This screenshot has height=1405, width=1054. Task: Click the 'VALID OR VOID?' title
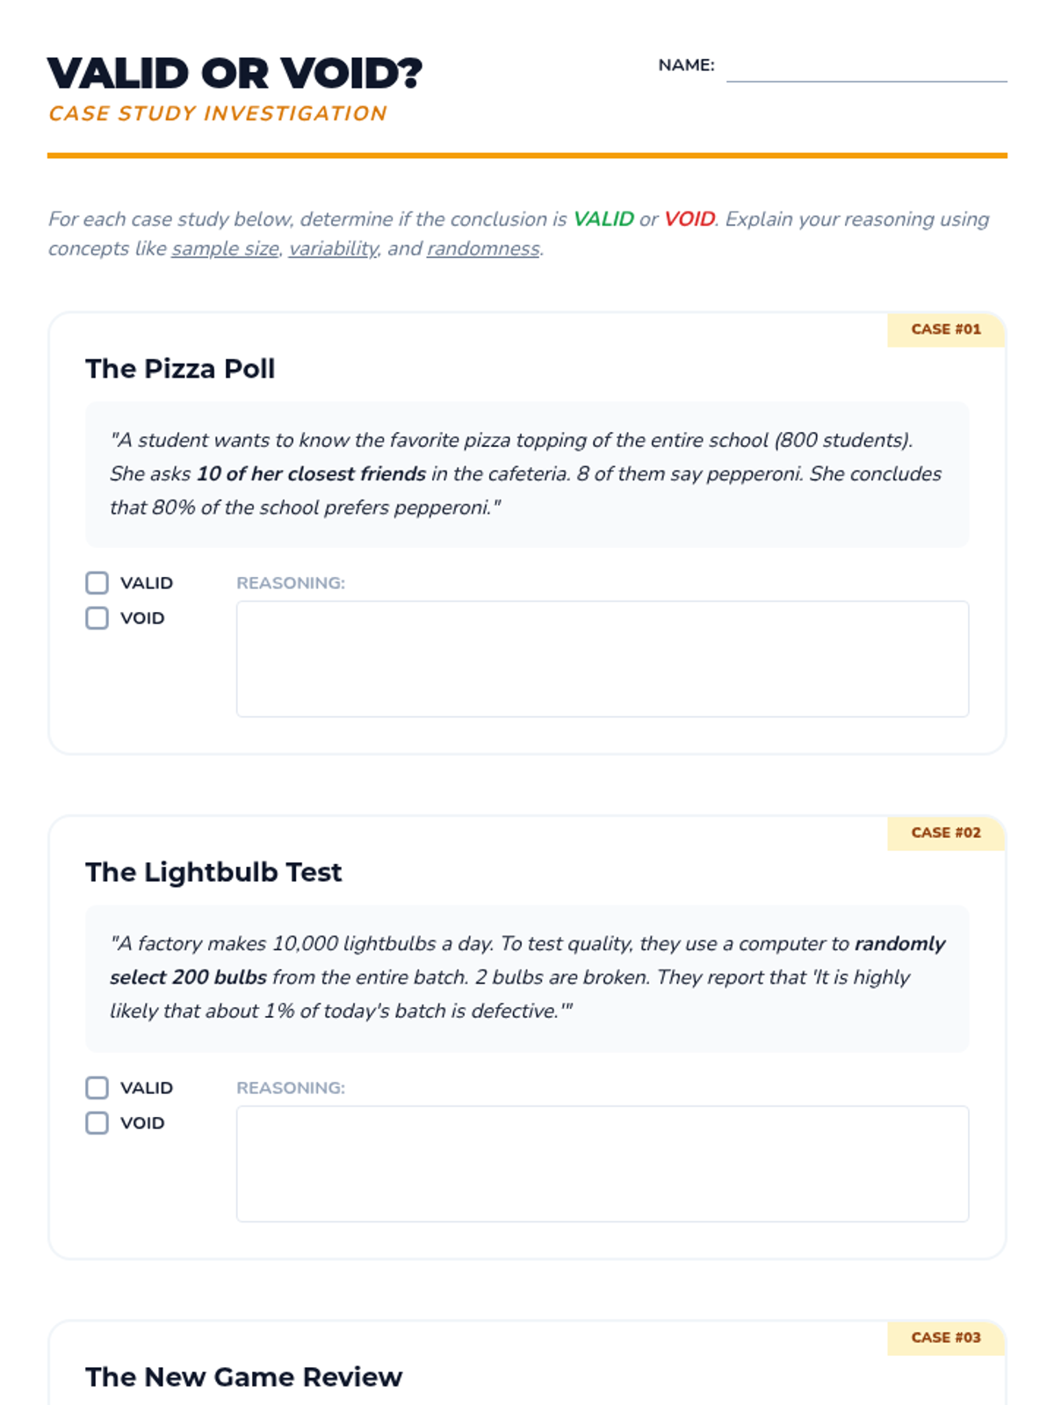click(x=235, y=73)
